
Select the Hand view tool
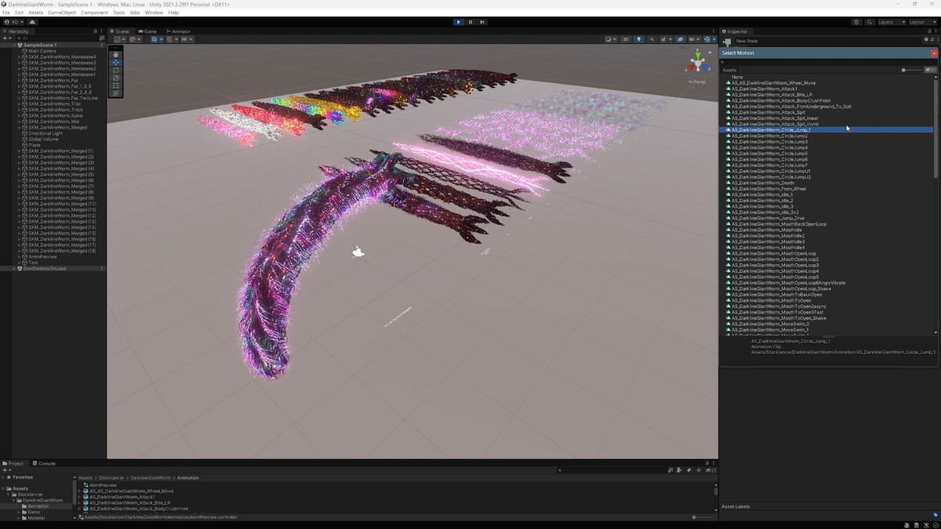coord(116,54)
